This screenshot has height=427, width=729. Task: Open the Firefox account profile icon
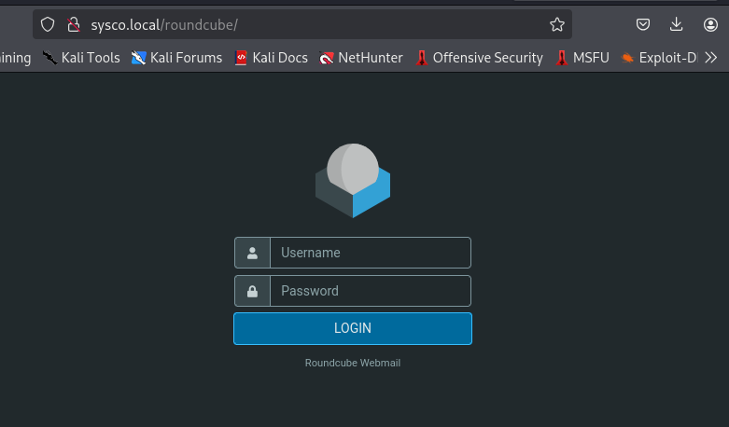coord(710,24)
